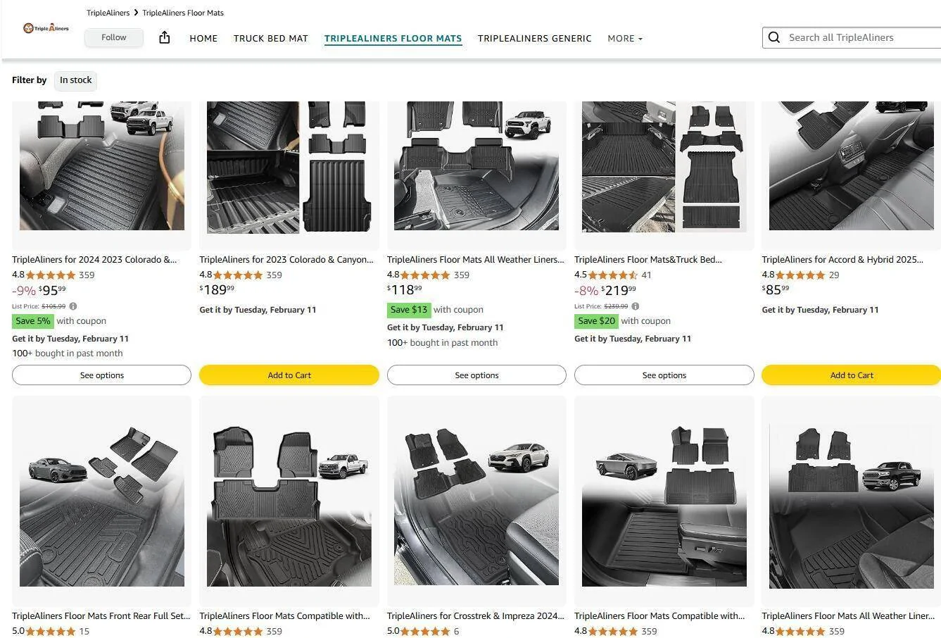See options for the $118.99 All Weather Liners

[476, 375]
